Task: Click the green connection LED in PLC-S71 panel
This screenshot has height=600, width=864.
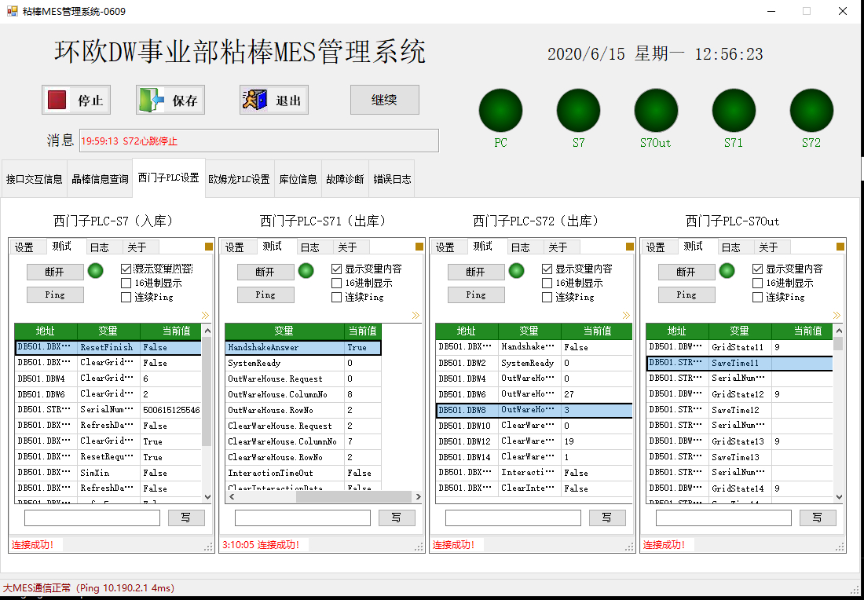Action: 306,270
